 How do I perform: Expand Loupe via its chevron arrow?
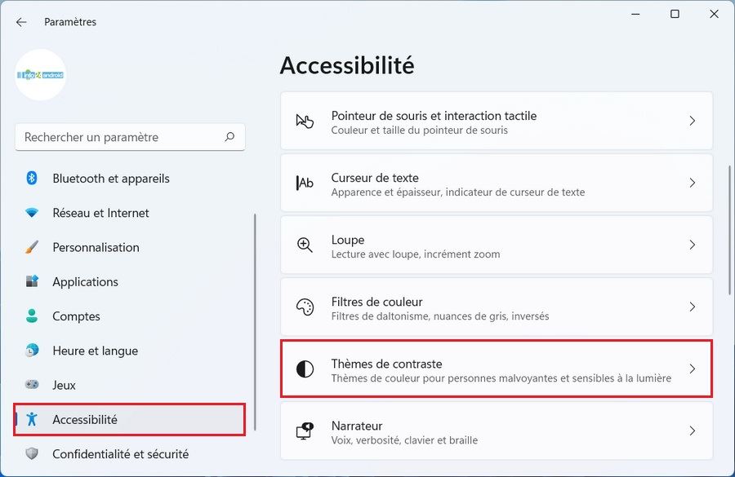point(693,244)
